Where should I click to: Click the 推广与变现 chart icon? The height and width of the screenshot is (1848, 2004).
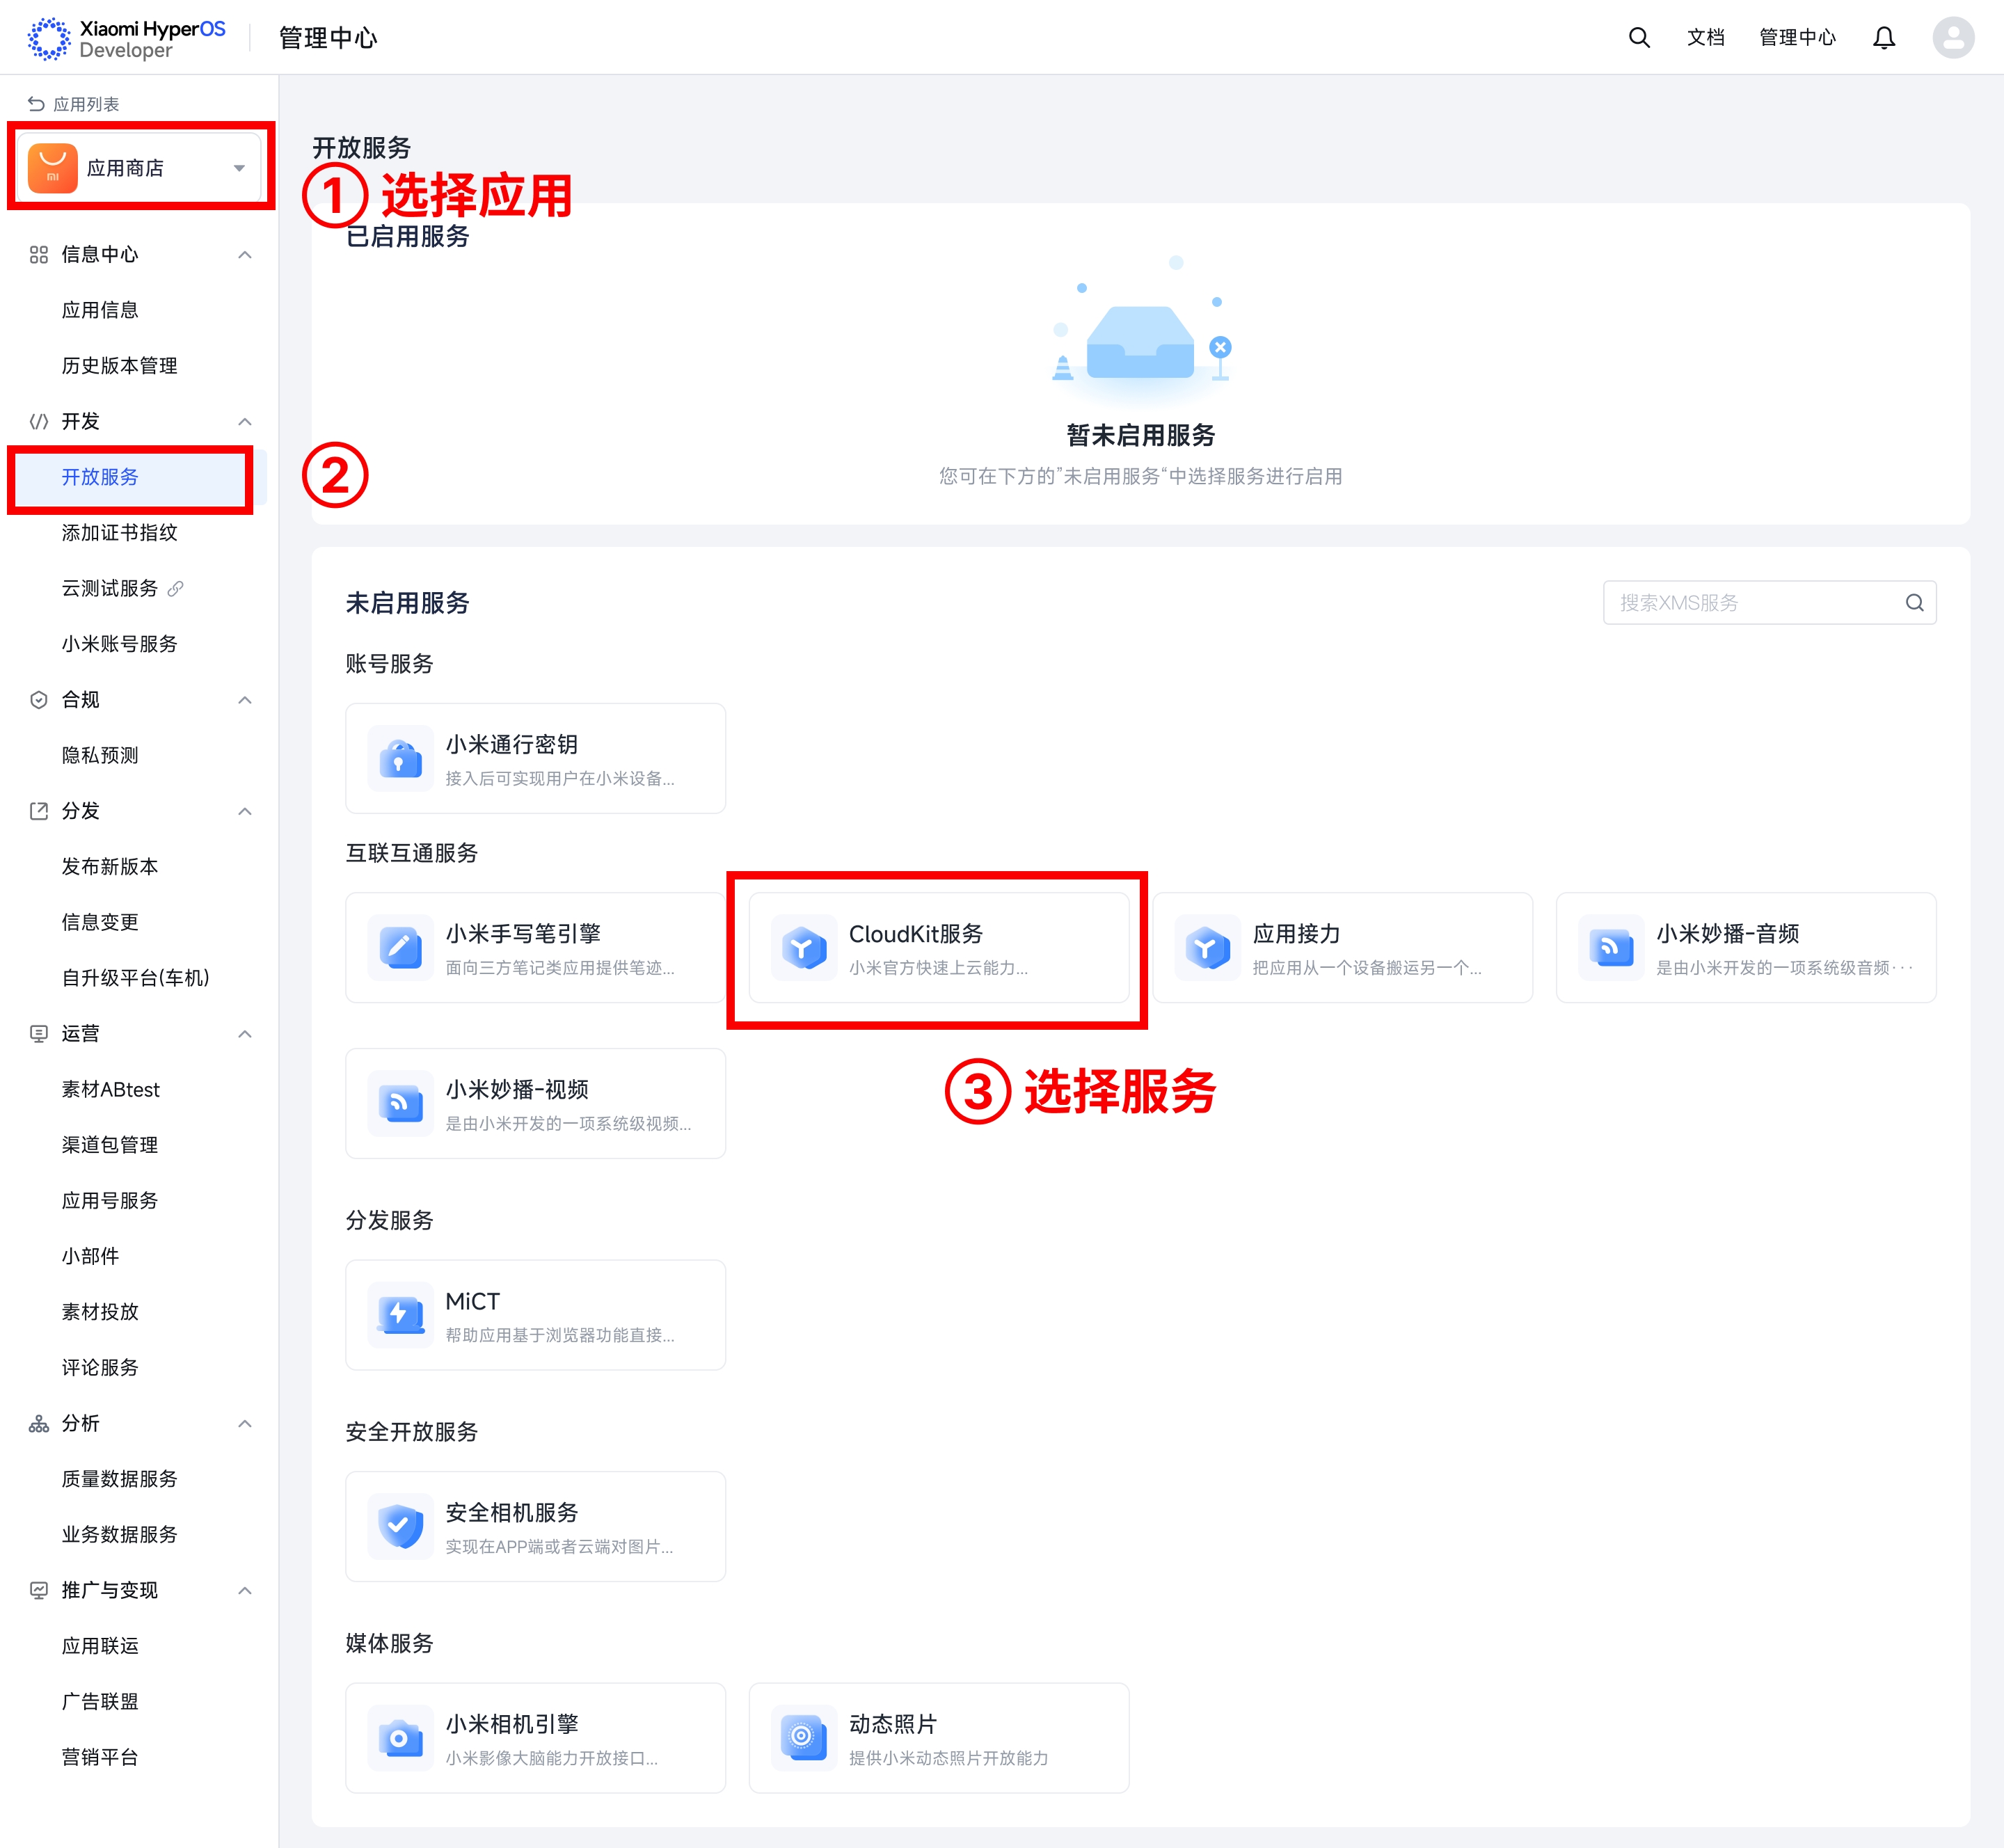point(39,1590)
